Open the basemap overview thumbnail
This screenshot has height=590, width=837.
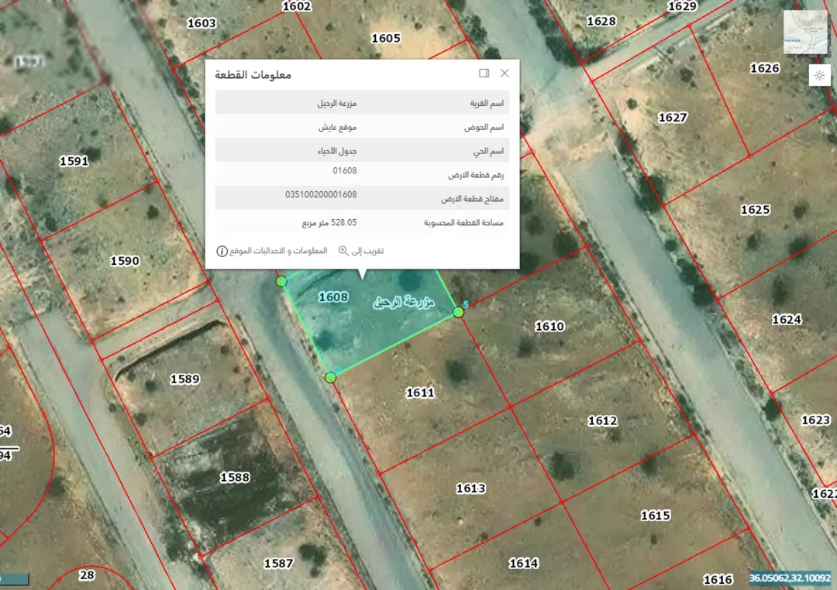806,32
